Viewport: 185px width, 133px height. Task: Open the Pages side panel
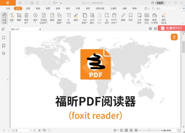click(x=4, y=45)
